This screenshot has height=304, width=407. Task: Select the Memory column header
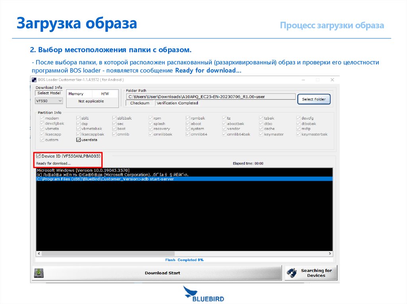tap(76, 94)
